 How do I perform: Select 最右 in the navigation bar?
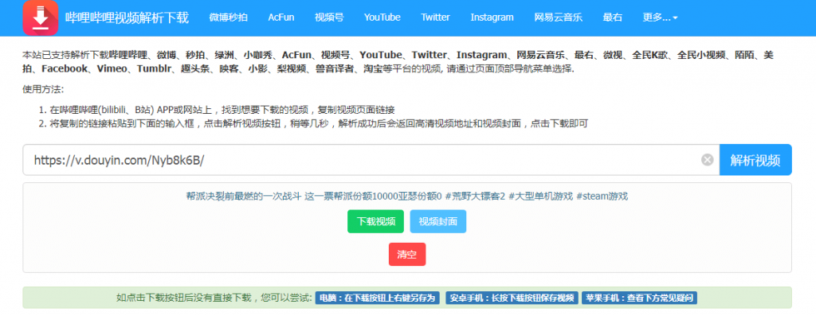point(613,18)
